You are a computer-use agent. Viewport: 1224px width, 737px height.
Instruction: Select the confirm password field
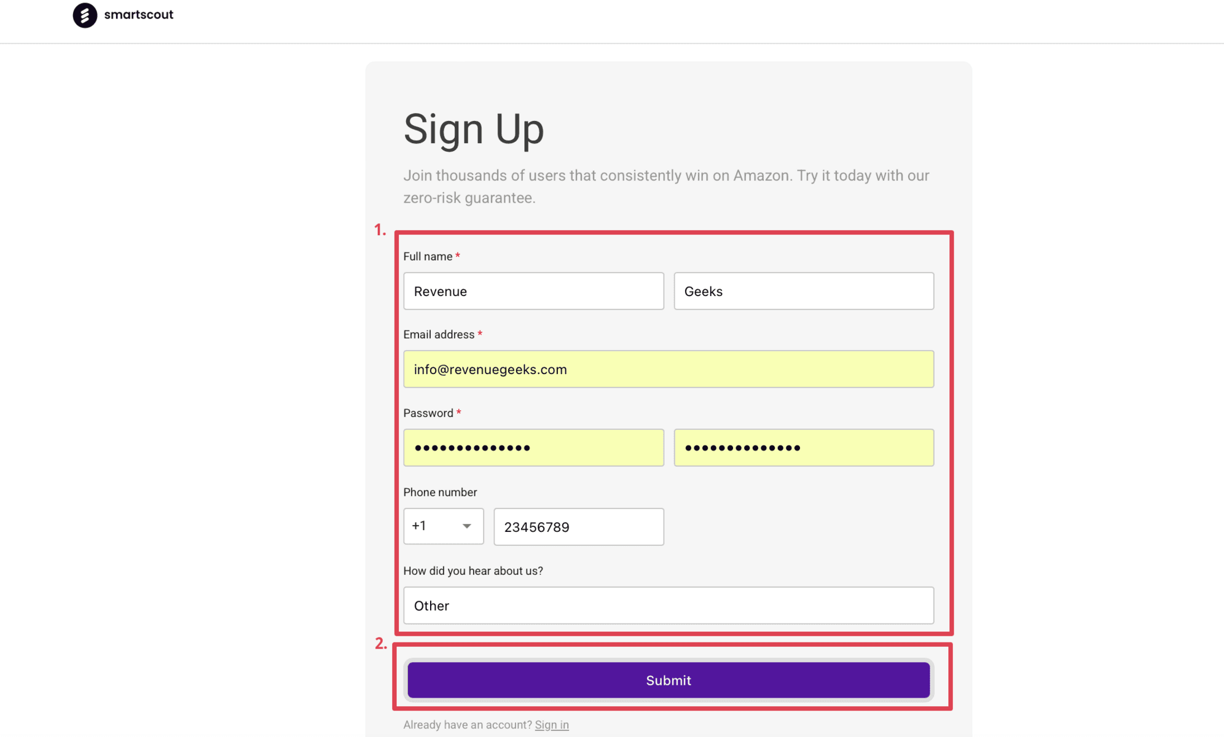coord(803,448)
